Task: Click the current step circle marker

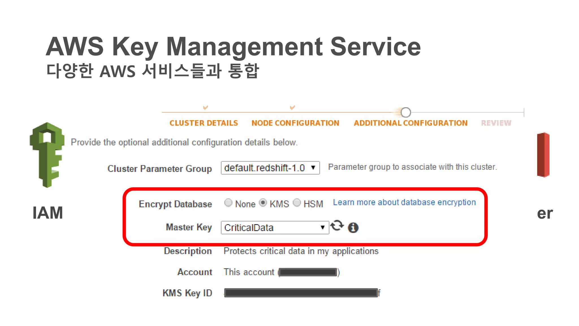Action: pos(406,112)
